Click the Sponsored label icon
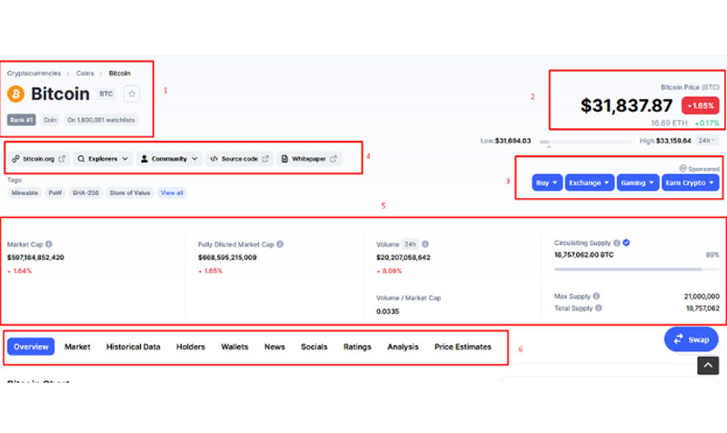Viewport: 727px width, 433px height. pyautogui.click(x=682, y=169)
